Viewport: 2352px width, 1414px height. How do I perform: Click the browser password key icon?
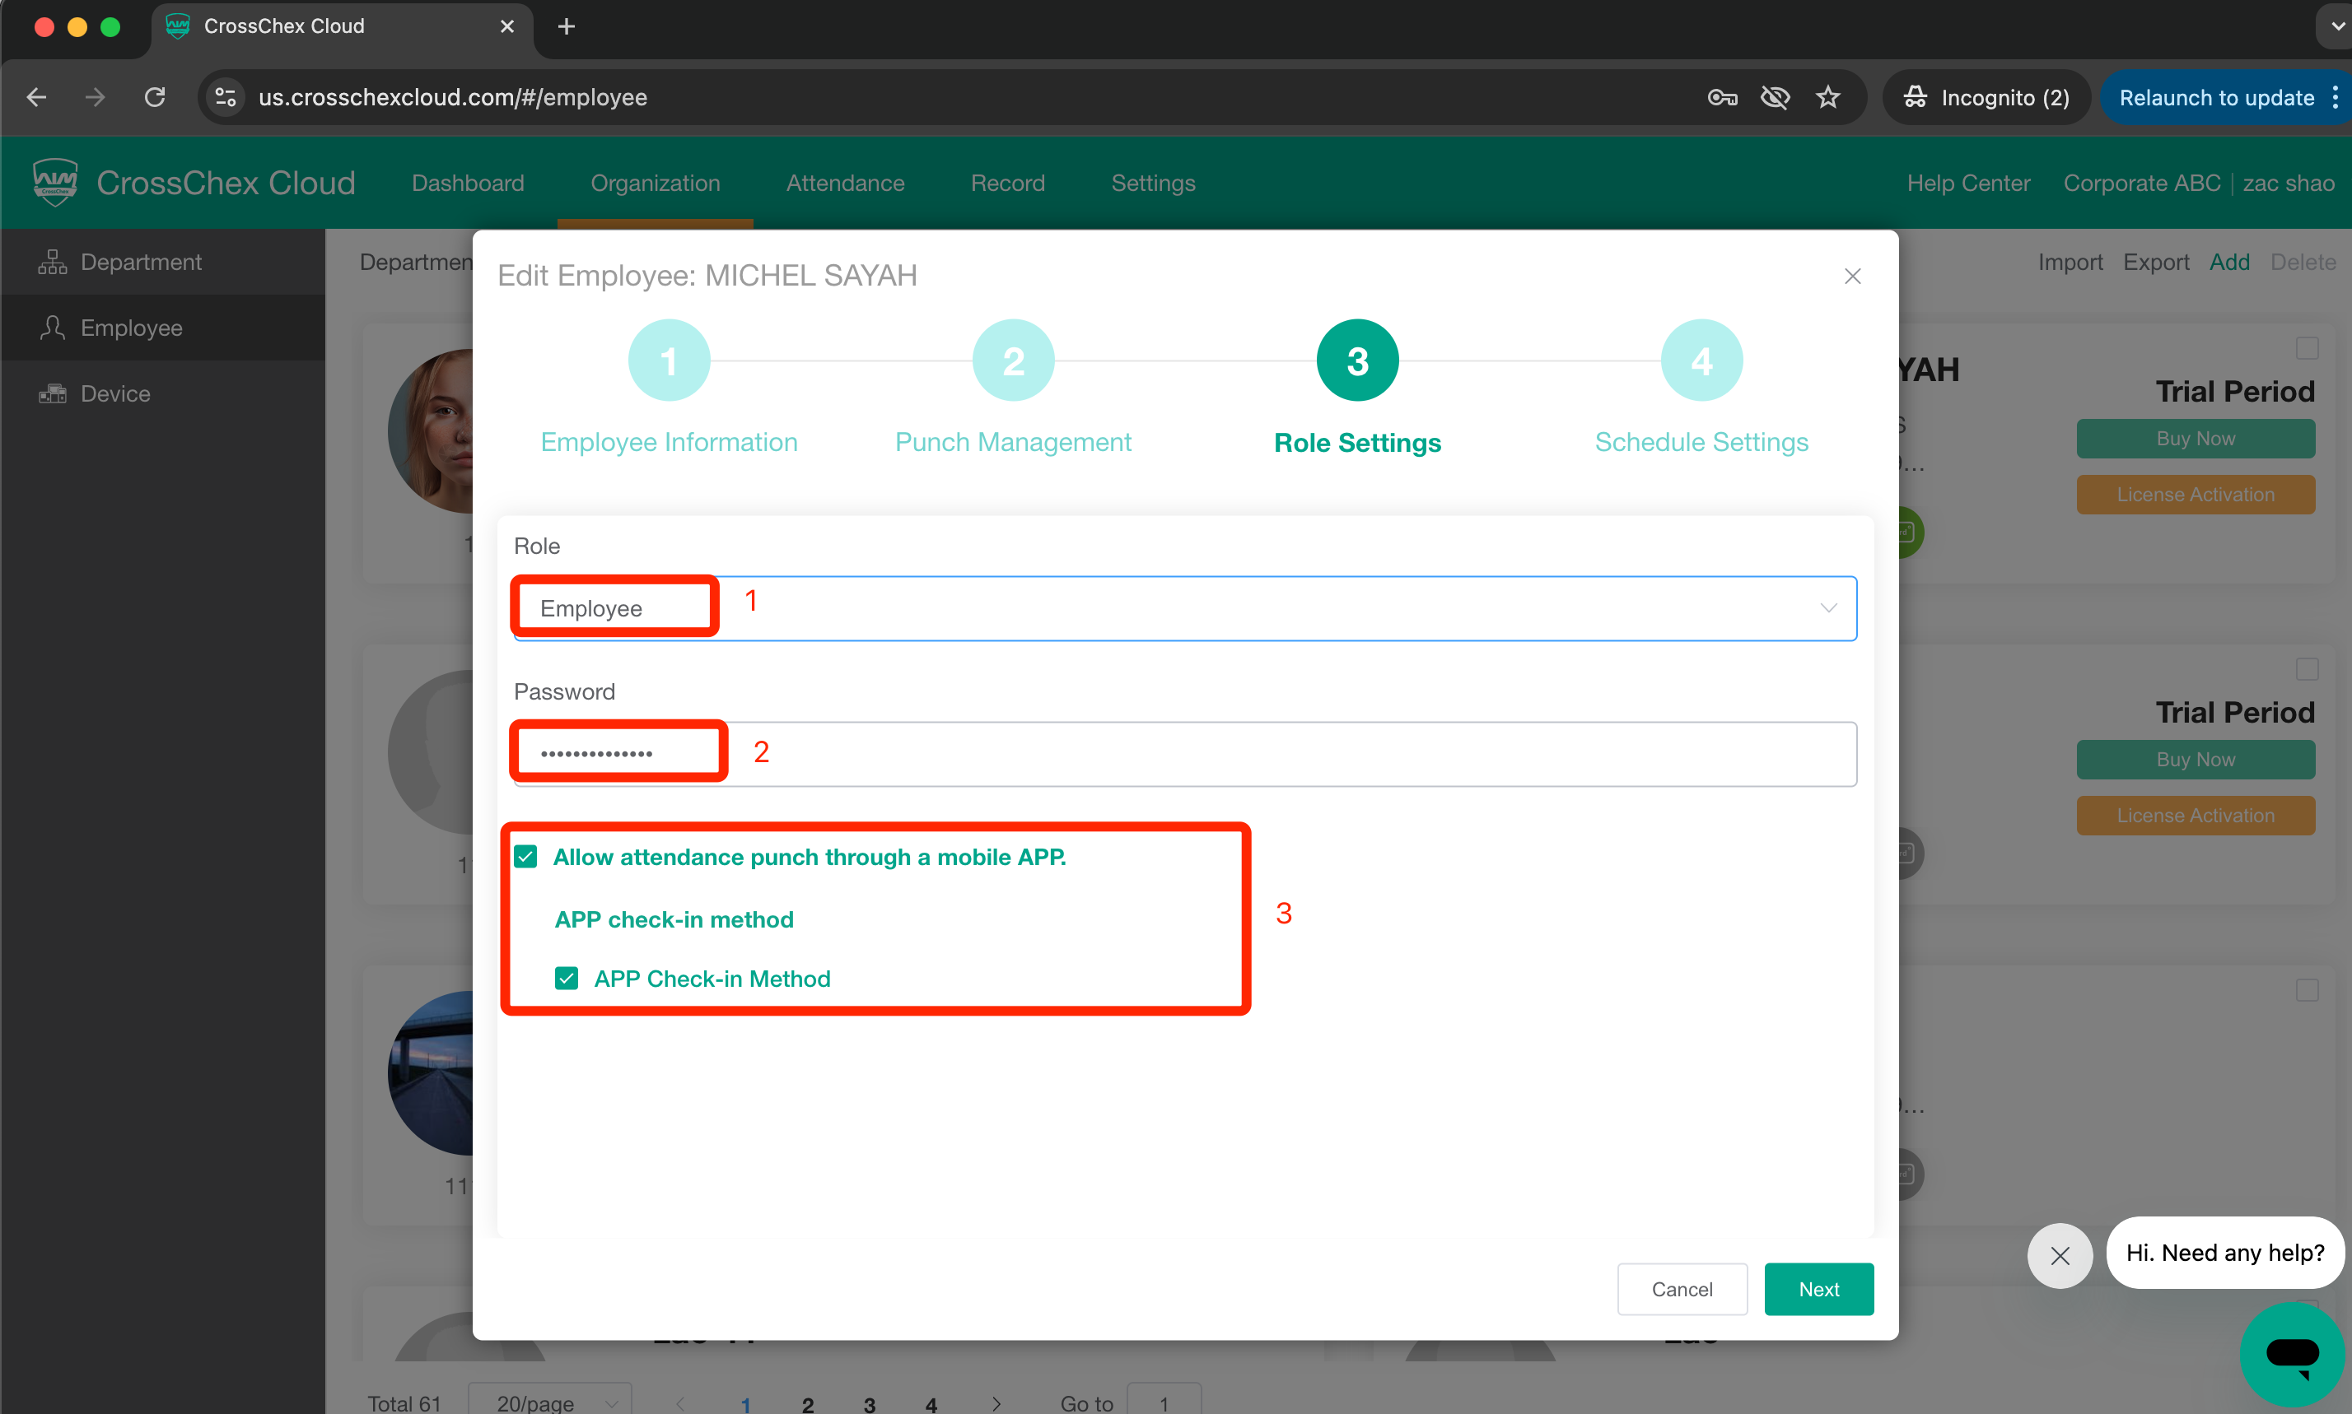coord(1722,97)
